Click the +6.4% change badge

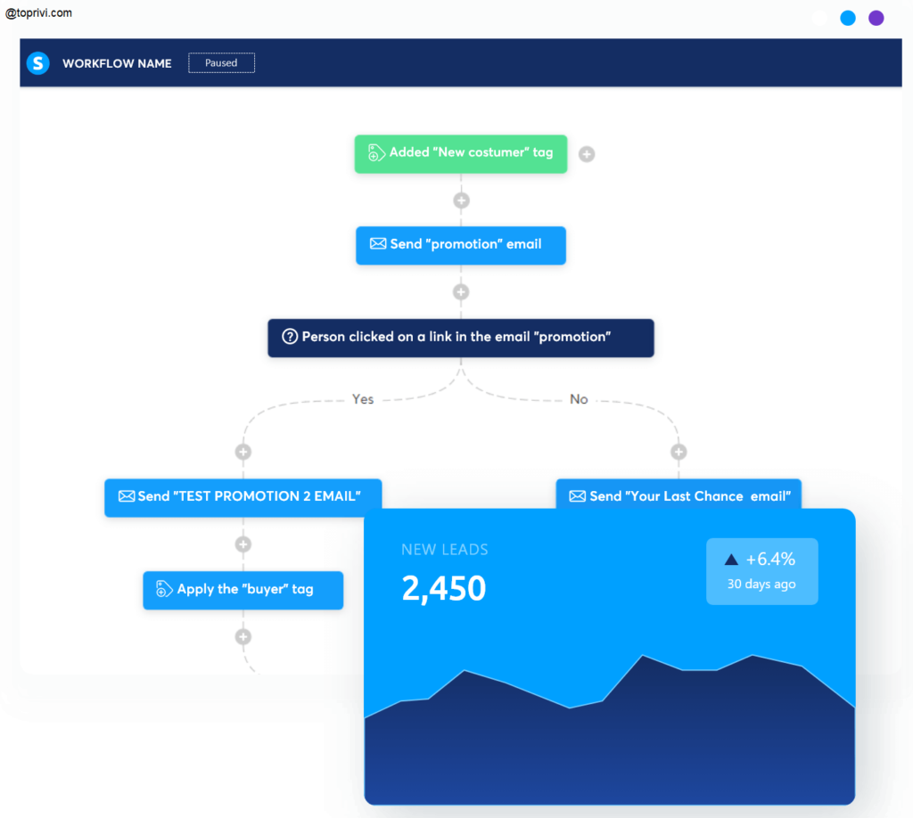coord(761,571)
